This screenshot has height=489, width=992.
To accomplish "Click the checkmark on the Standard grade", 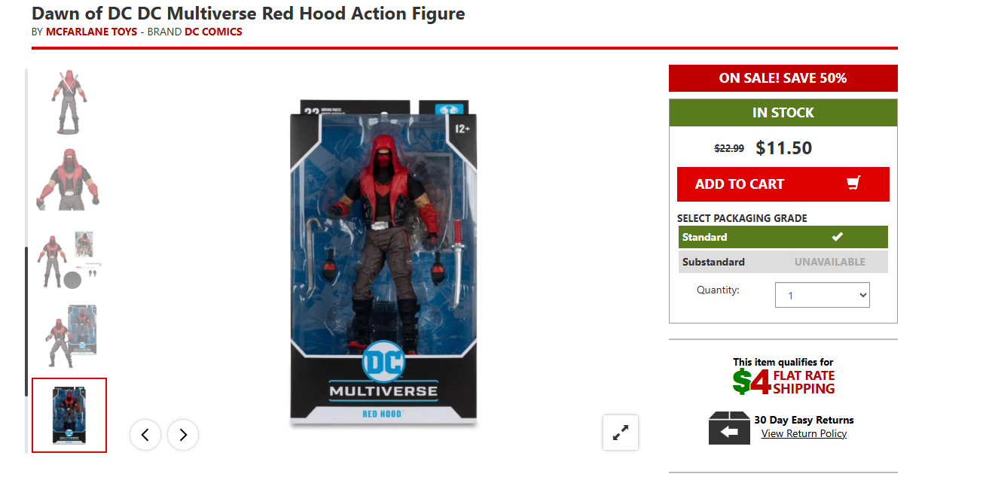I will tap(837, 237).
